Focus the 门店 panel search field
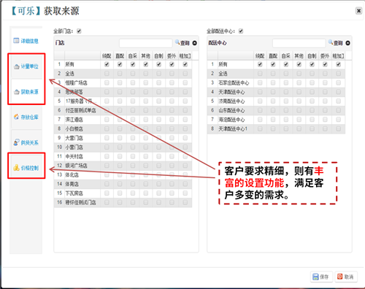 146,43
